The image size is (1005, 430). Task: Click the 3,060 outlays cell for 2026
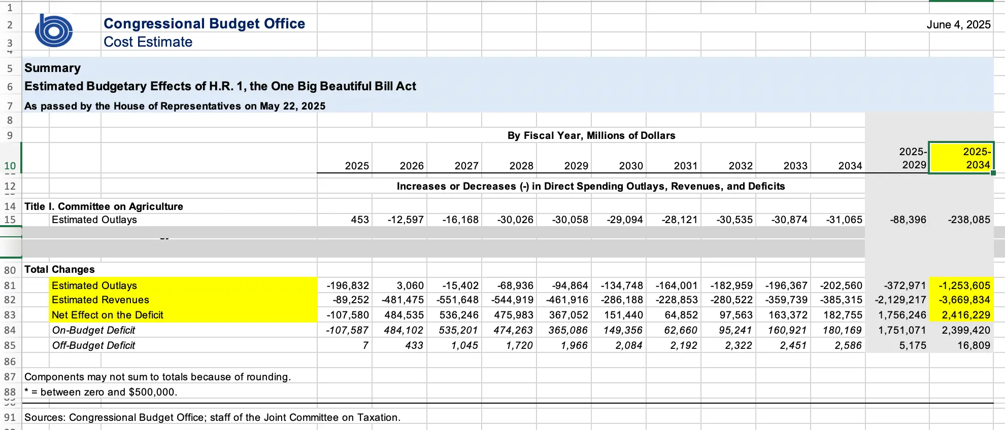pyautogui.click(x=410, y=285)
